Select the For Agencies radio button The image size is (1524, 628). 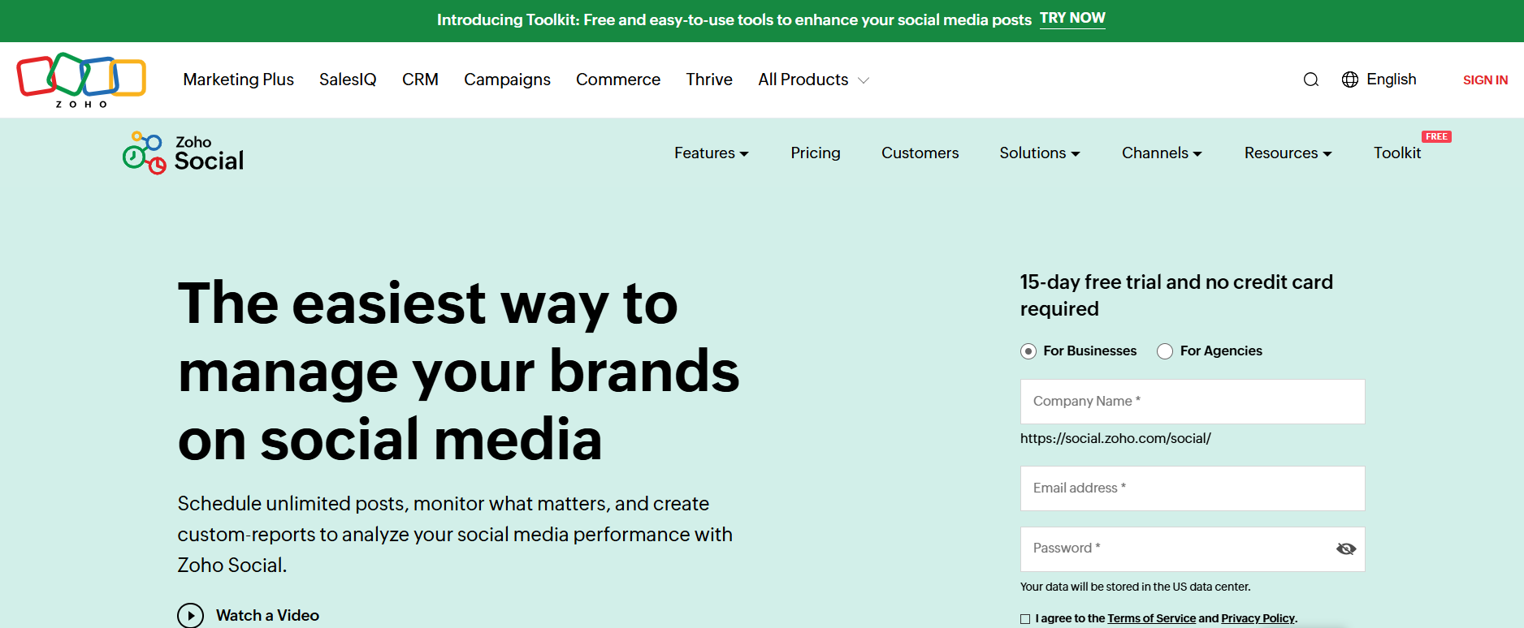coord(1165,351)
